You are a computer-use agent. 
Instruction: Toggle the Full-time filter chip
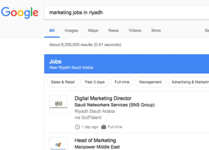(122, 82)
